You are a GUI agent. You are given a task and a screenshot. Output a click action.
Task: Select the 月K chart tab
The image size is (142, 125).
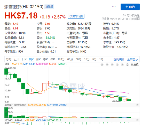click(x=38, y=59)
